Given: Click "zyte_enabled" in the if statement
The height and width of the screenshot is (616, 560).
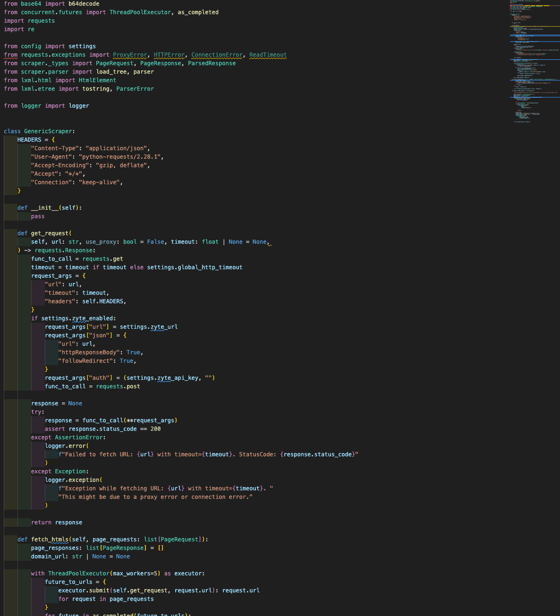Looking at the screenshot, I should click(93, 318).
